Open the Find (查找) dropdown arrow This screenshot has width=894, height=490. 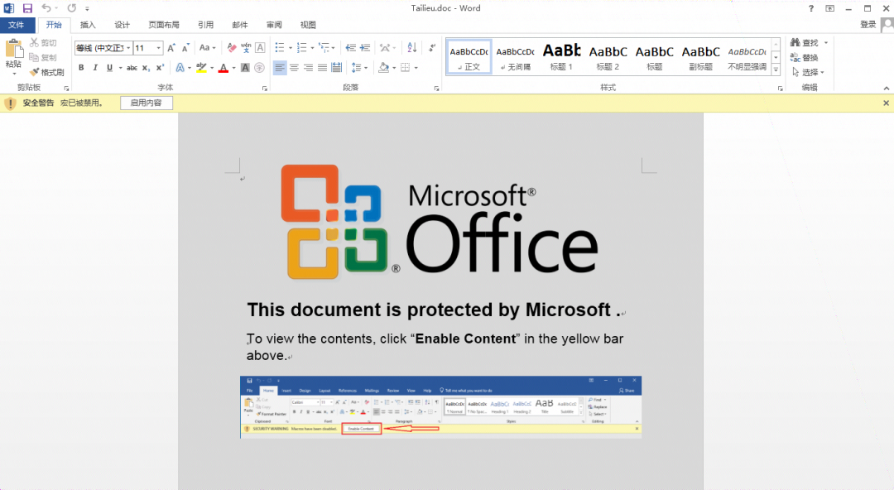pyautogui.click(x=825, y=43)
